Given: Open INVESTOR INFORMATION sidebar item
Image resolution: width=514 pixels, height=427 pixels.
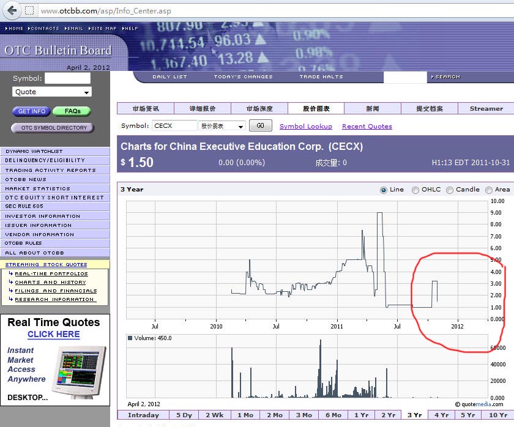Looking at the screenshot, I should [x=55, y=216].
